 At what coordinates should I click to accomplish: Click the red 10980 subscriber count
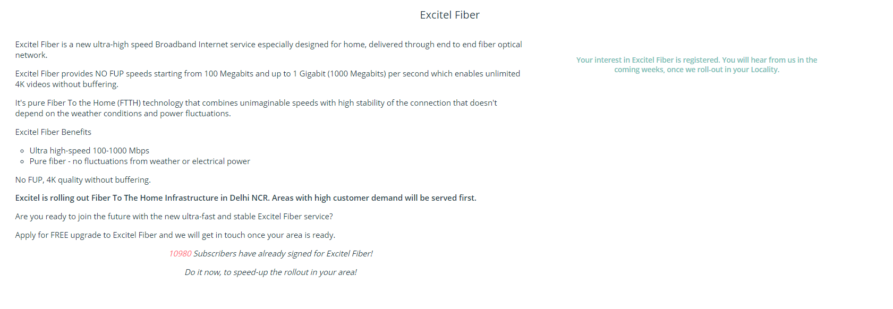(x=180, y=254)
